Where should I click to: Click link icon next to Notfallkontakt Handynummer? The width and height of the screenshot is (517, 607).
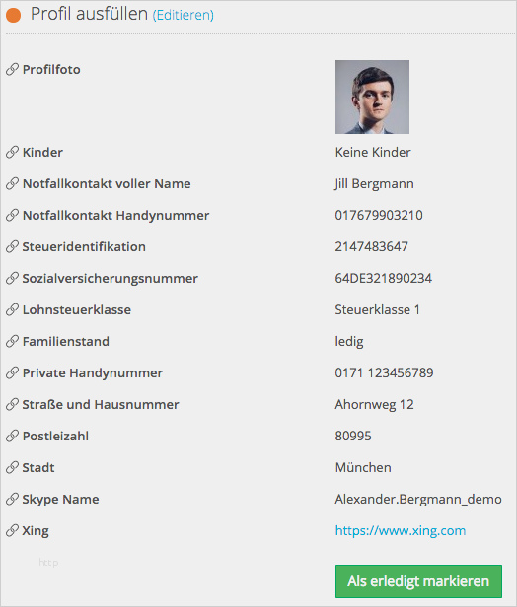point(12,215)
